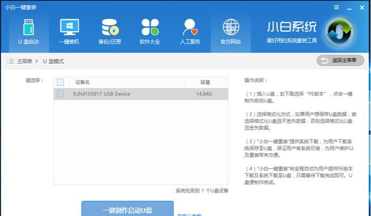Open the 一键装机 one-click install section

click(69, 33)
